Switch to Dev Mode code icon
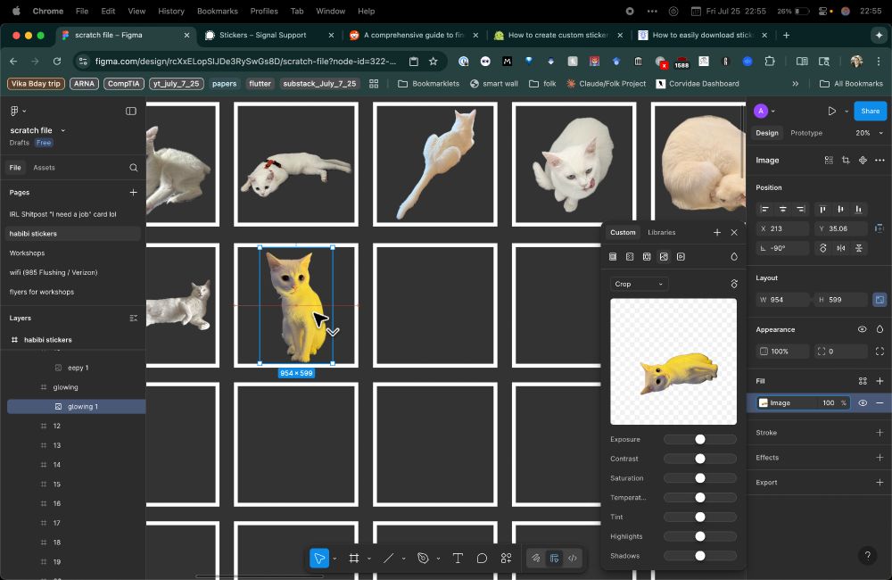Image resolution: width=892 pixels, height=580 pixels. [573, 559]
